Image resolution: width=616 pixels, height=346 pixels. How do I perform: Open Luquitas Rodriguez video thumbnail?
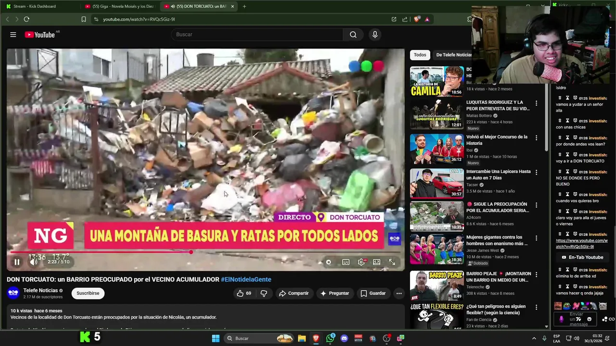tap(437, 114)
